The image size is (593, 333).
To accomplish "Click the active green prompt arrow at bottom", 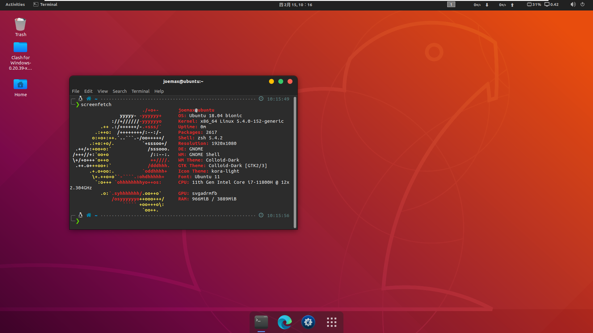I will click(x=78, y=221).
